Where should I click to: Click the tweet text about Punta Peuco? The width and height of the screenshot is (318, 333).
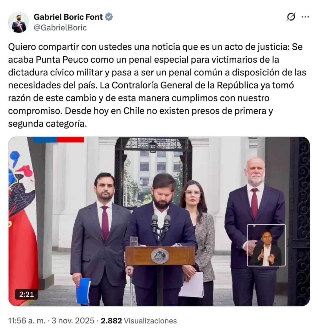[157, 85]
